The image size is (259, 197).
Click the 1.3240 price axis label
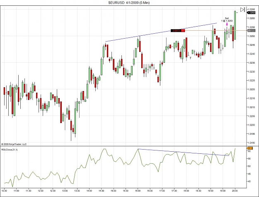(251, 54)
